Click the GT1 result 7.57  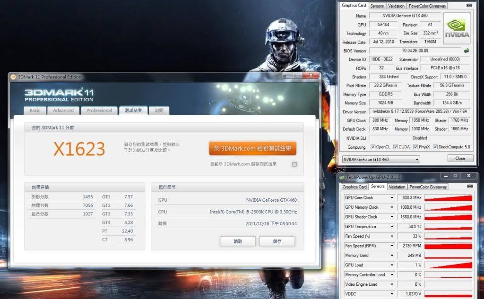[129, 197]
